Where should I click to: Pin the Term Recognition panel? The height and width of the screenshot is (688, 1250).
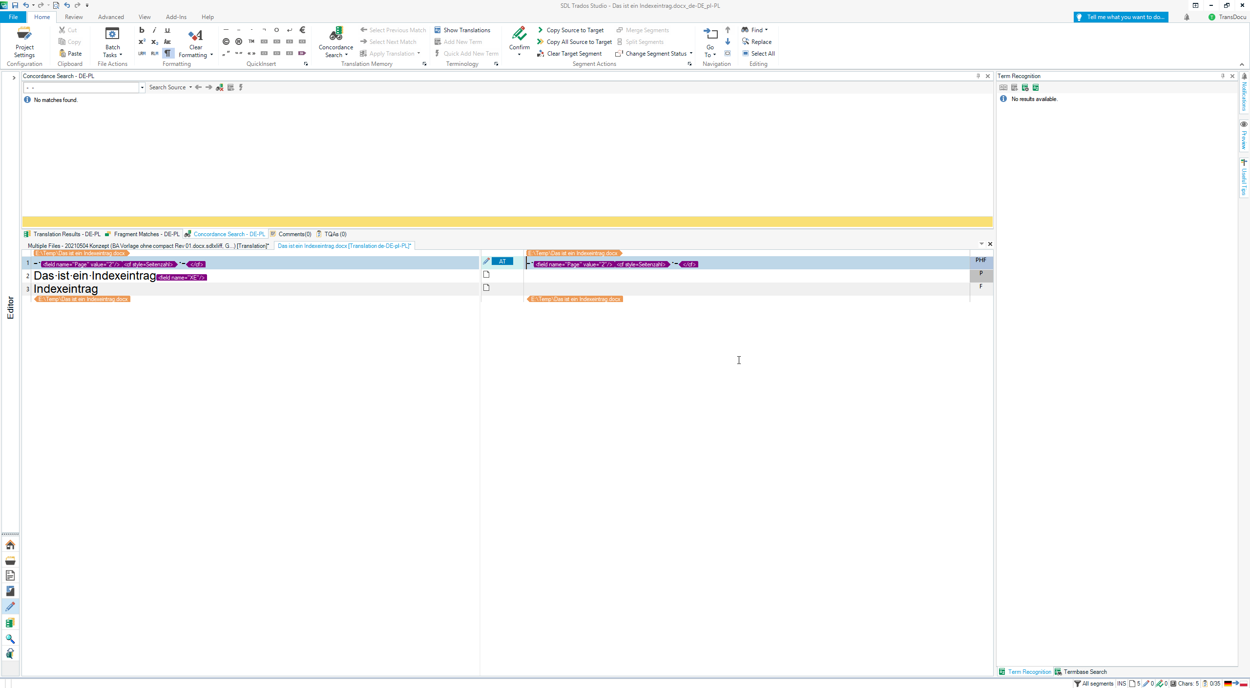click(1223, 76)
